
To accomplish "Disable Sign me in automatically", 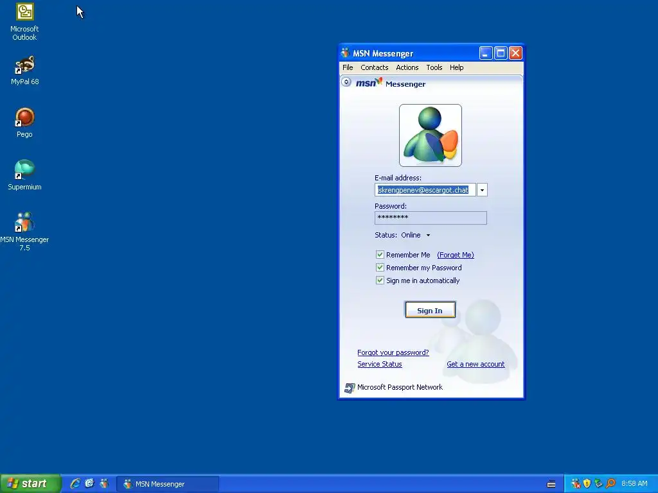I will tap(380, 281).
